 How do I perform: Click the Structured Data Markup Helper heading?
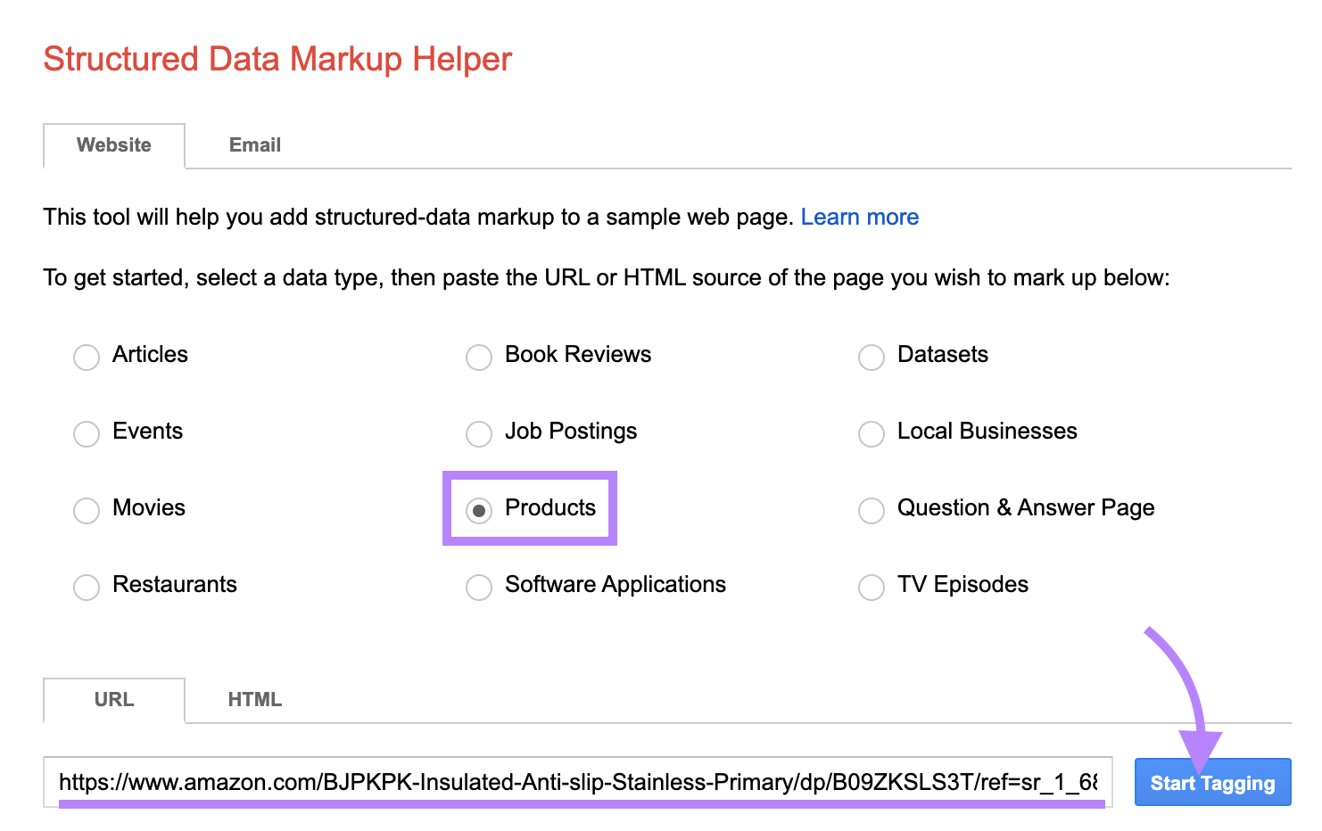tap(277, 59)
